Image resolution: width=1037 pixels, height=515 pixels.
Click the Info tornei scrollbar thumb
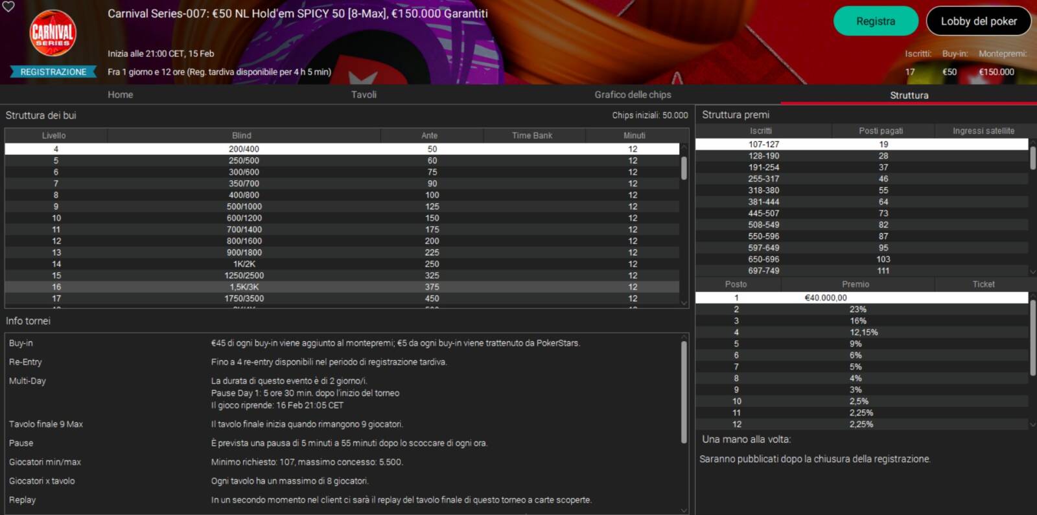pyautogui.click(x=684, y=392)
